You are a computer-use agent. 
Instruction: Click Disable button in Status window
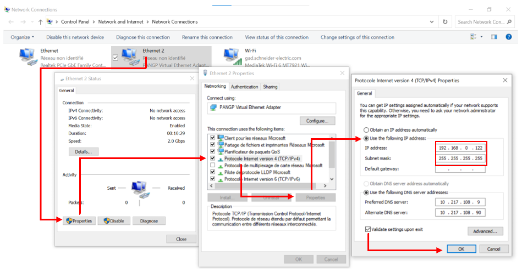click(114, 221)
